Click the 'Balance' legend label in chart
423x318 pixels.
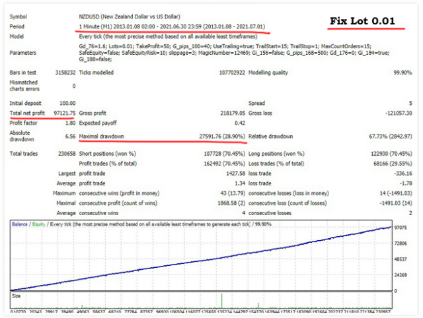click(x=20, y=224)
